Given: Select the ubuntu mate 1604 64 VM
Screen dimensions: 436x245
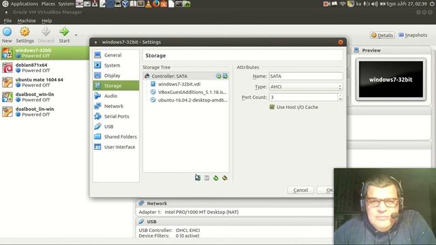Looking at the screenshot, I should pyautogui.click(x=44, y=82).
